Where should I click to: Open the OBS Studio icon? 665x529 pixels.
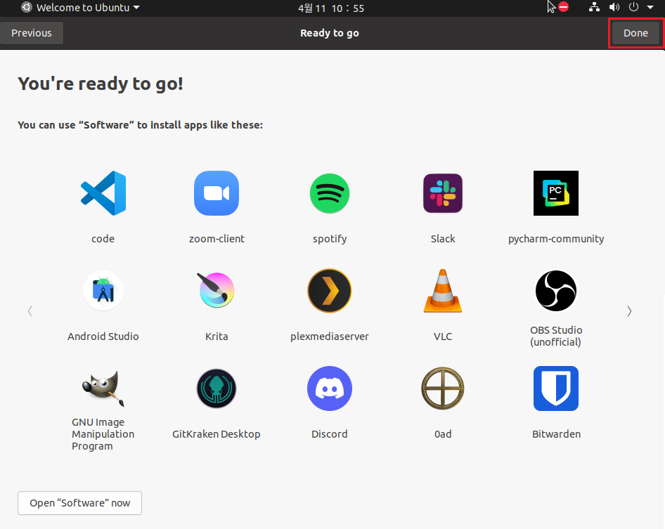tap(556, 291)
